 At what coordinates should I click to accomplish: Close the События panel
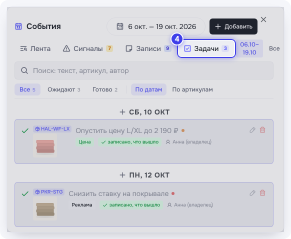pyautogui.click(x=263, y=19)
